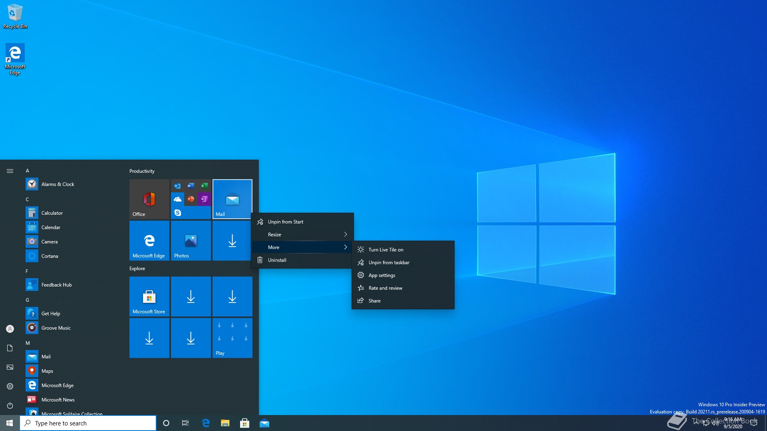Expand the Start menu hamburger button

click(10, 171)
